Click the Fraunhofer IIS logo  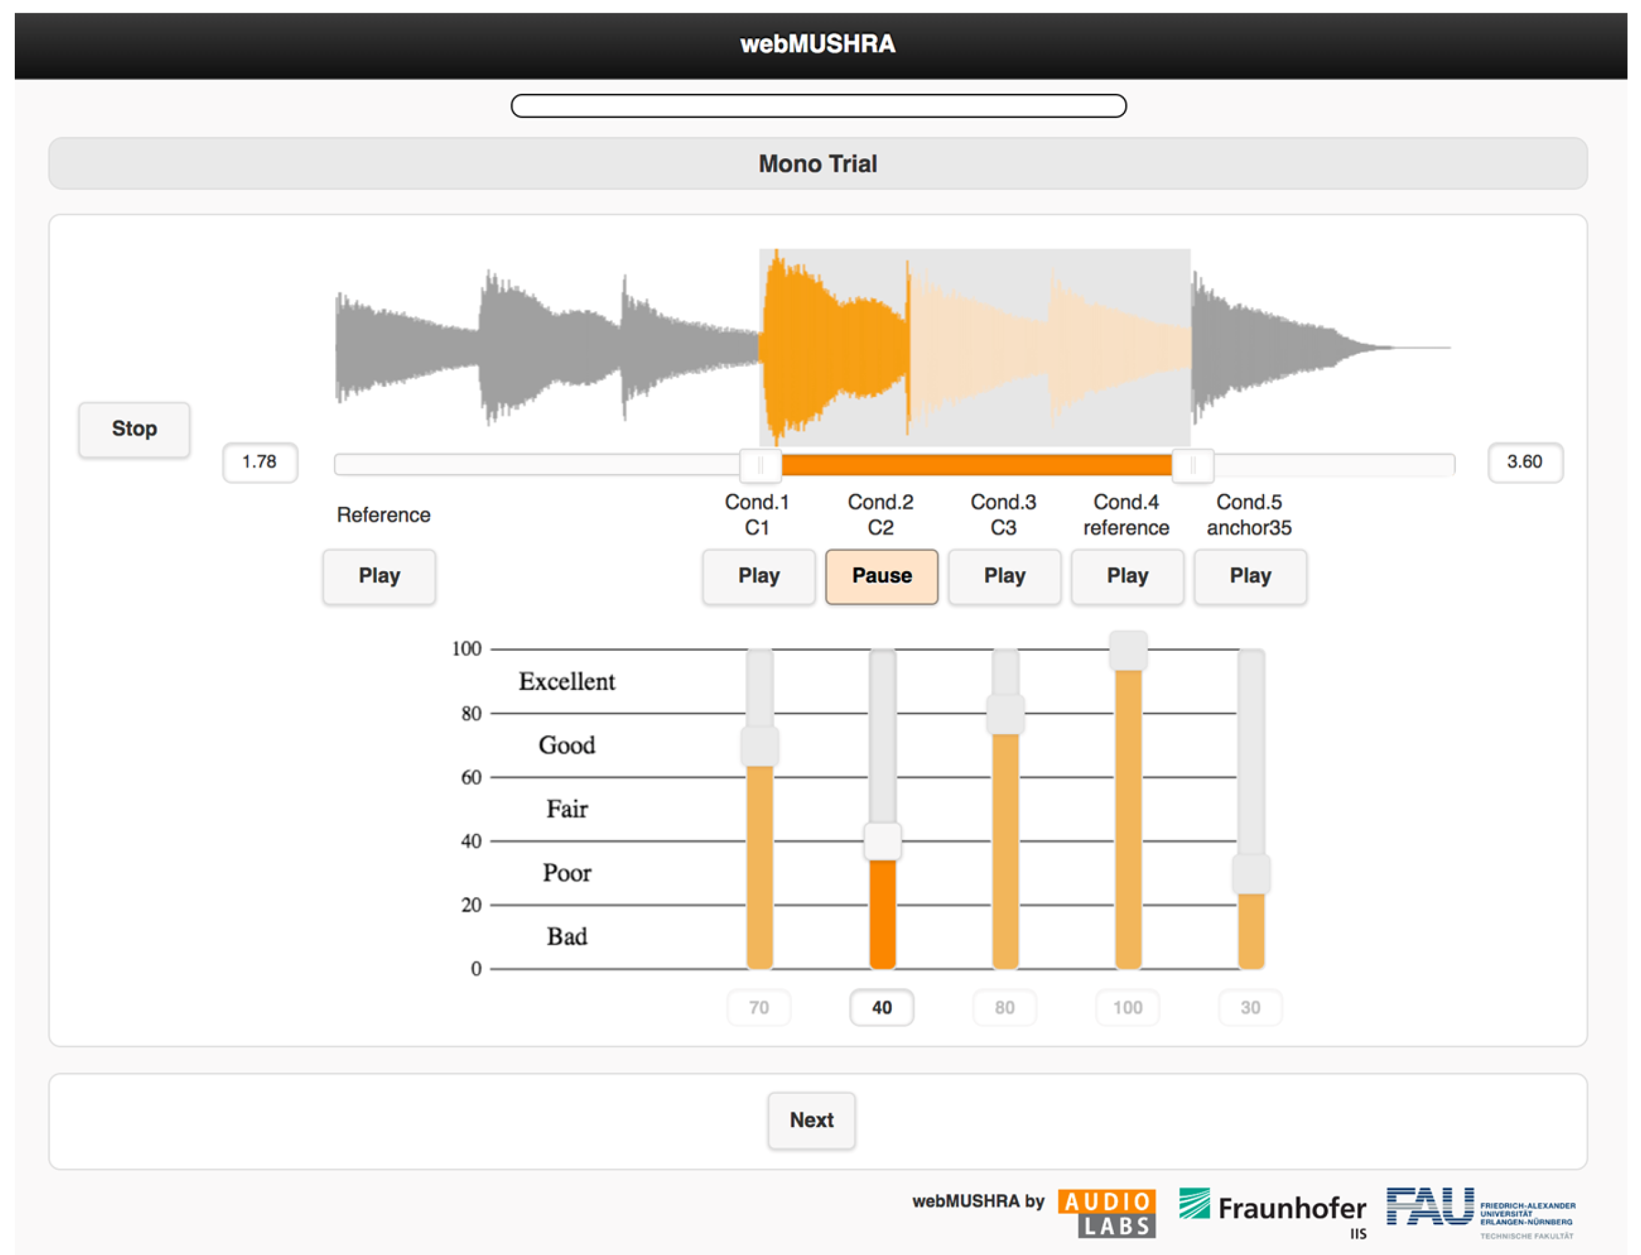click(x=1272, y=1210)
